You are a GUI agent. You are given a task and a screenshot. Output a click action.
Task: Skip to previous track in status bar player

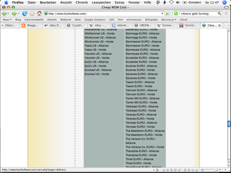point(164,170)
